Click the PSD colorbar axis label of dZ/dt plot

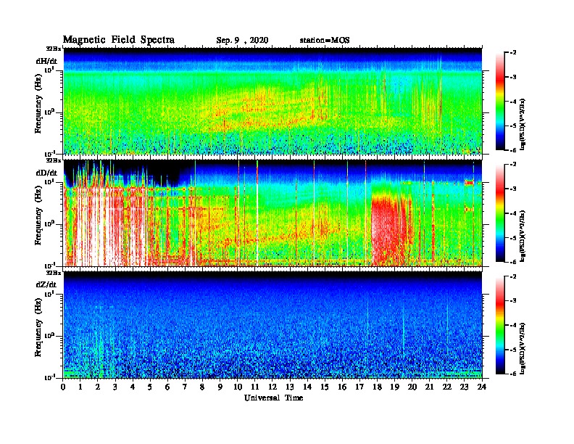[x=523, y=348]
